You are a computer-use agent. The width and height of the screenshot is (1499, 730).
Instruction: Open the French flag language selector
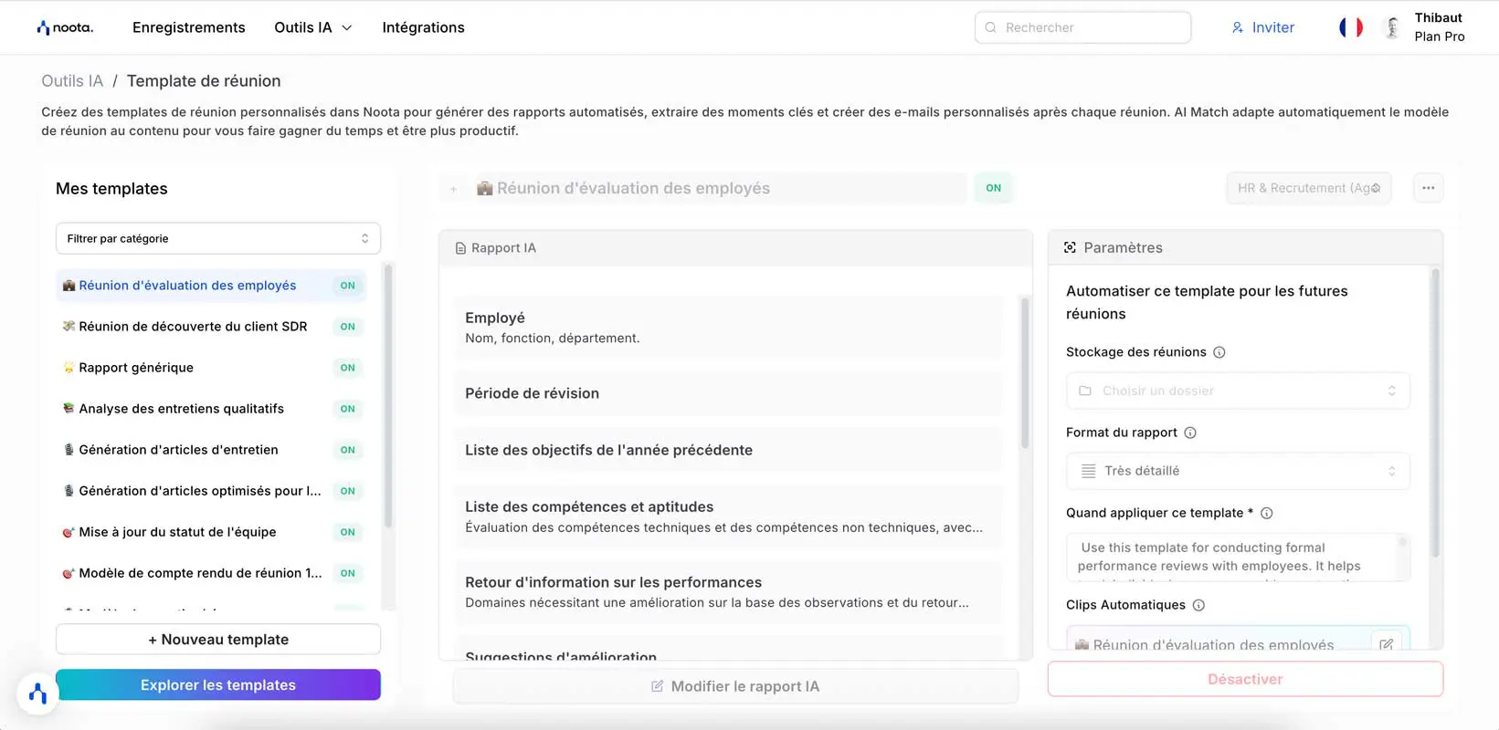click(x=1350, y=27)
